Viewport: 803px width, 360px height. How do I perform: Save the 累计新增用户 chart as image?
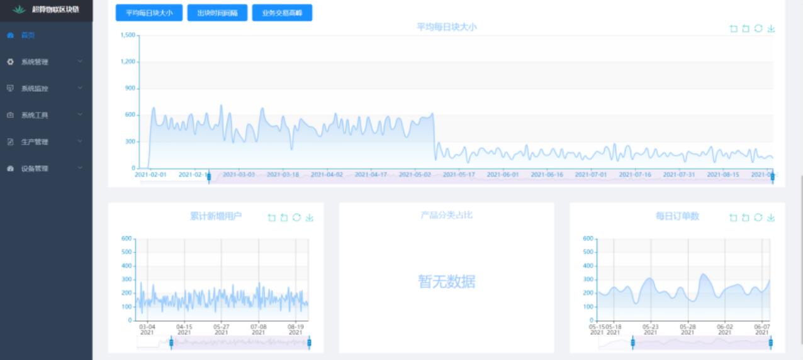pyautogui.click(x=309, y=218)
